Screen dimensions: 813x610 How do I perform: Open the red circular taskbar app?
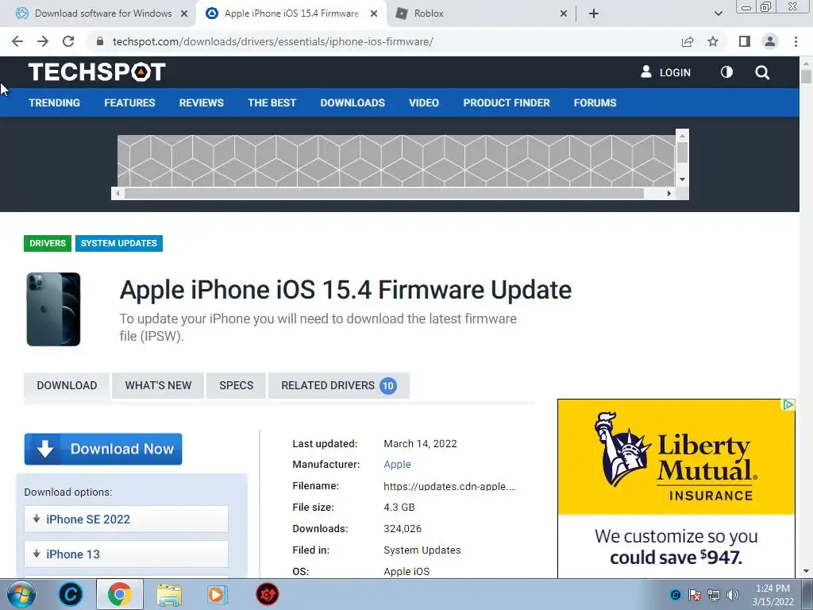(268, 594)
